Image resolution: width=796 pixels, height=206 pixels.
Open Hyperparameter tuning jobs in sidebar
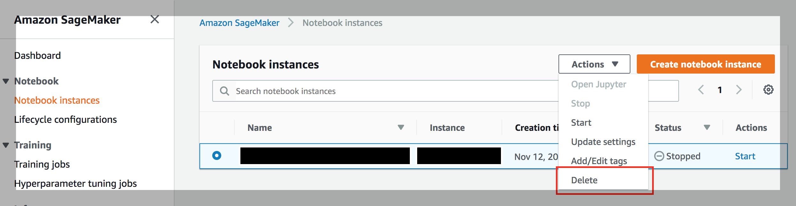(75, 184)
